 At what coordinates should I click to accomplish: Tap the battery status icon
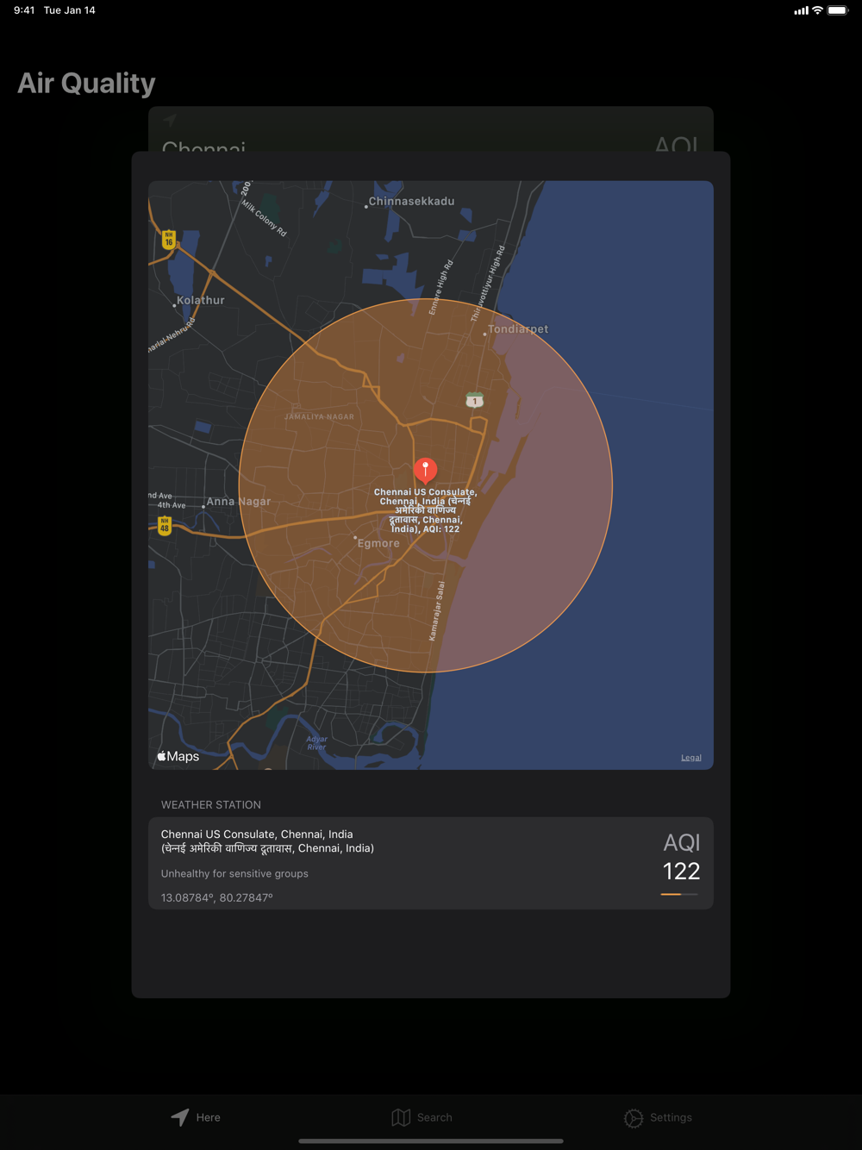[838, 10]
